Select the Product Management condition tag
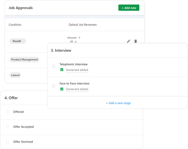The image size is (188, 149). (x=24, y=60)
